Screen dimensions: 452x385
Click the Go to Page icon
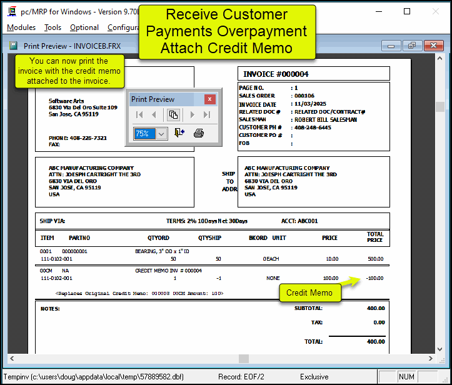tap(173, 115)
